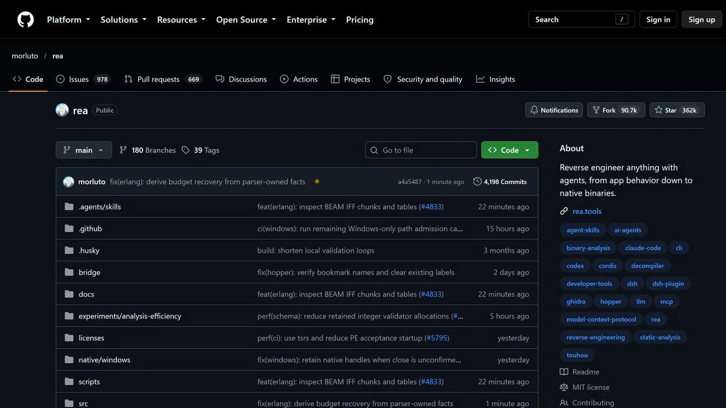Click the a4a5487 commit hash

click(x=410, y=182)
